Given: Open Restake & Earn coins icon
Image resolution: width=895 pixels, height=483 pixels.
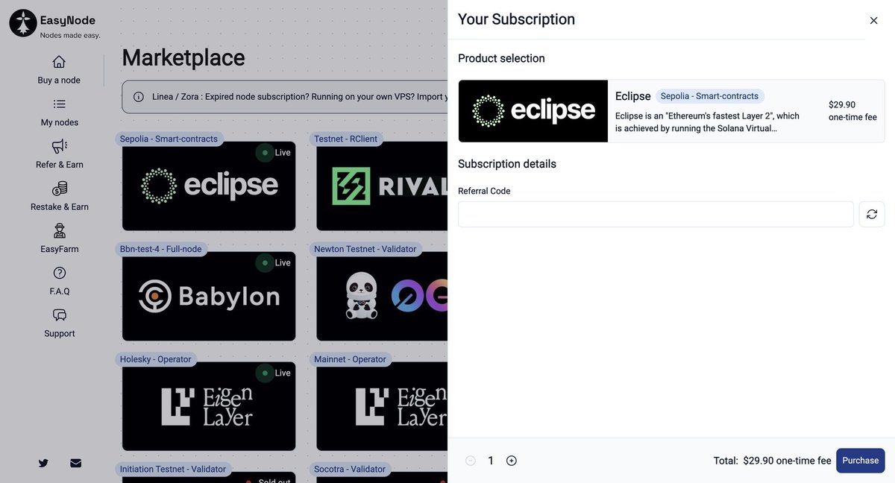Looking at the screenshot, I should point(59,189).
